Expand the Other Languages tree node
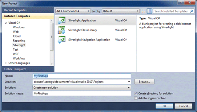The image size is (197, 112). click(6, 63)
